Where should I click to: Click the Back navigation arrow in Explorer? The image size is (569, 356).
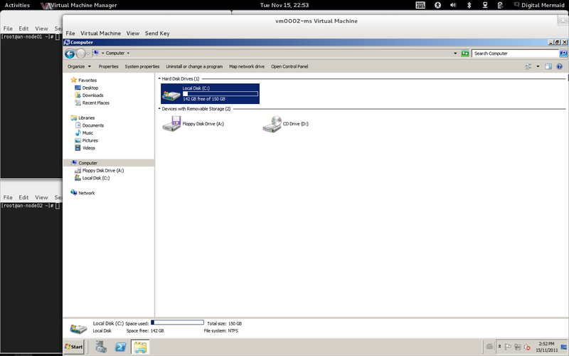(69, 54)
